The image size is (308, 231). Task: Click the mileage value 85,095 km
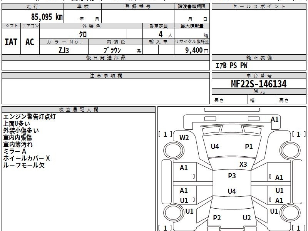point(47,17)
